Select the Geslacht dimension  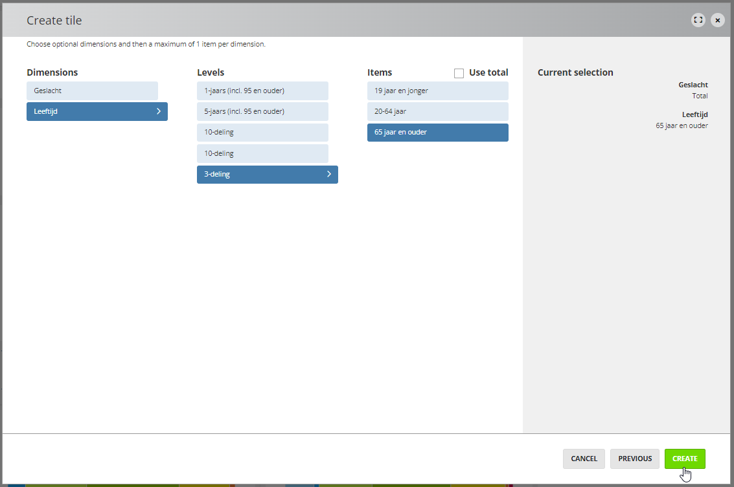pyautogui.click(x=92, y=91)
